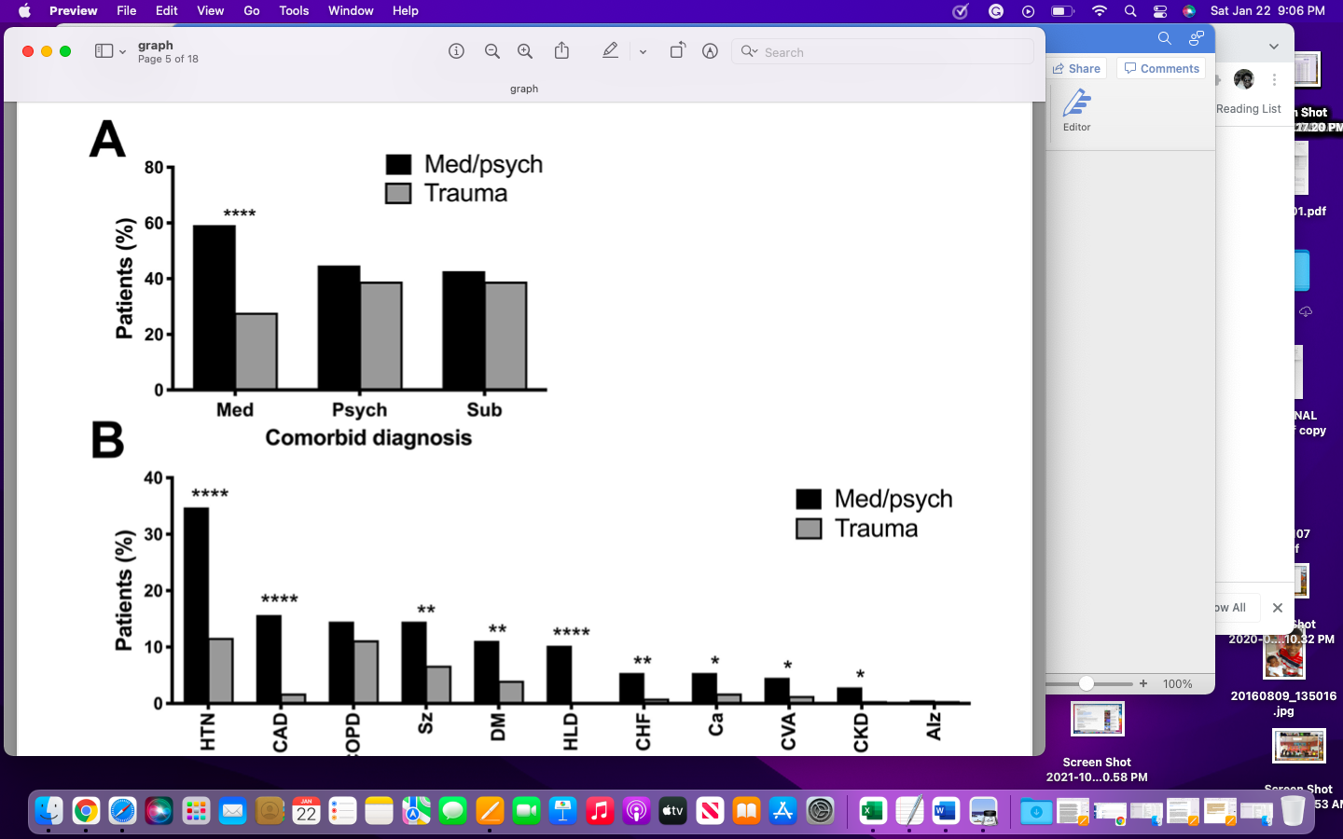This screenshot has height=839, width=1343.
Task: Open Mail from the Dock
Action: coord(232,811)
